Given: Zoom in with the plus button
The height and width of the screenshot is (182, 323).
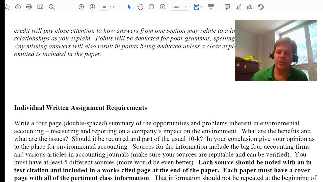Looking at the screenshot, I should coord(163,7).
